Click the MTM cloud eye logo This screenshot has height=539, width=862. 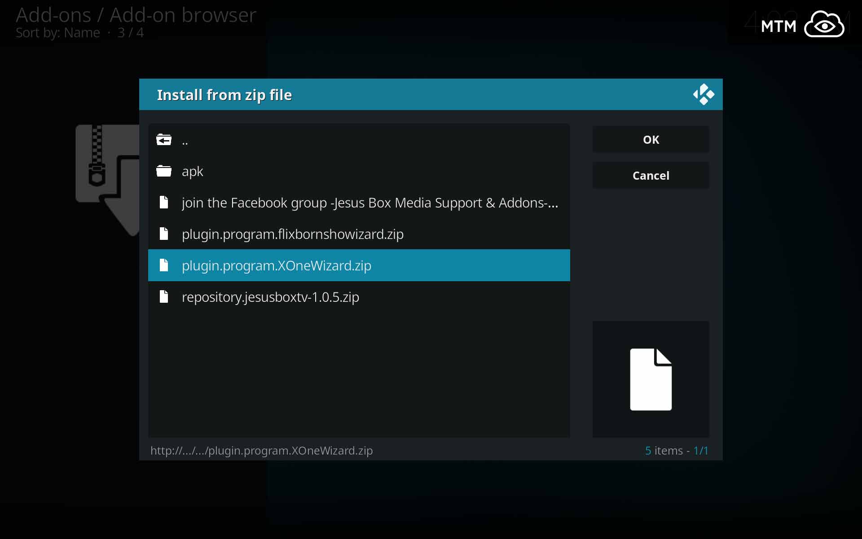tap(802, 25)
